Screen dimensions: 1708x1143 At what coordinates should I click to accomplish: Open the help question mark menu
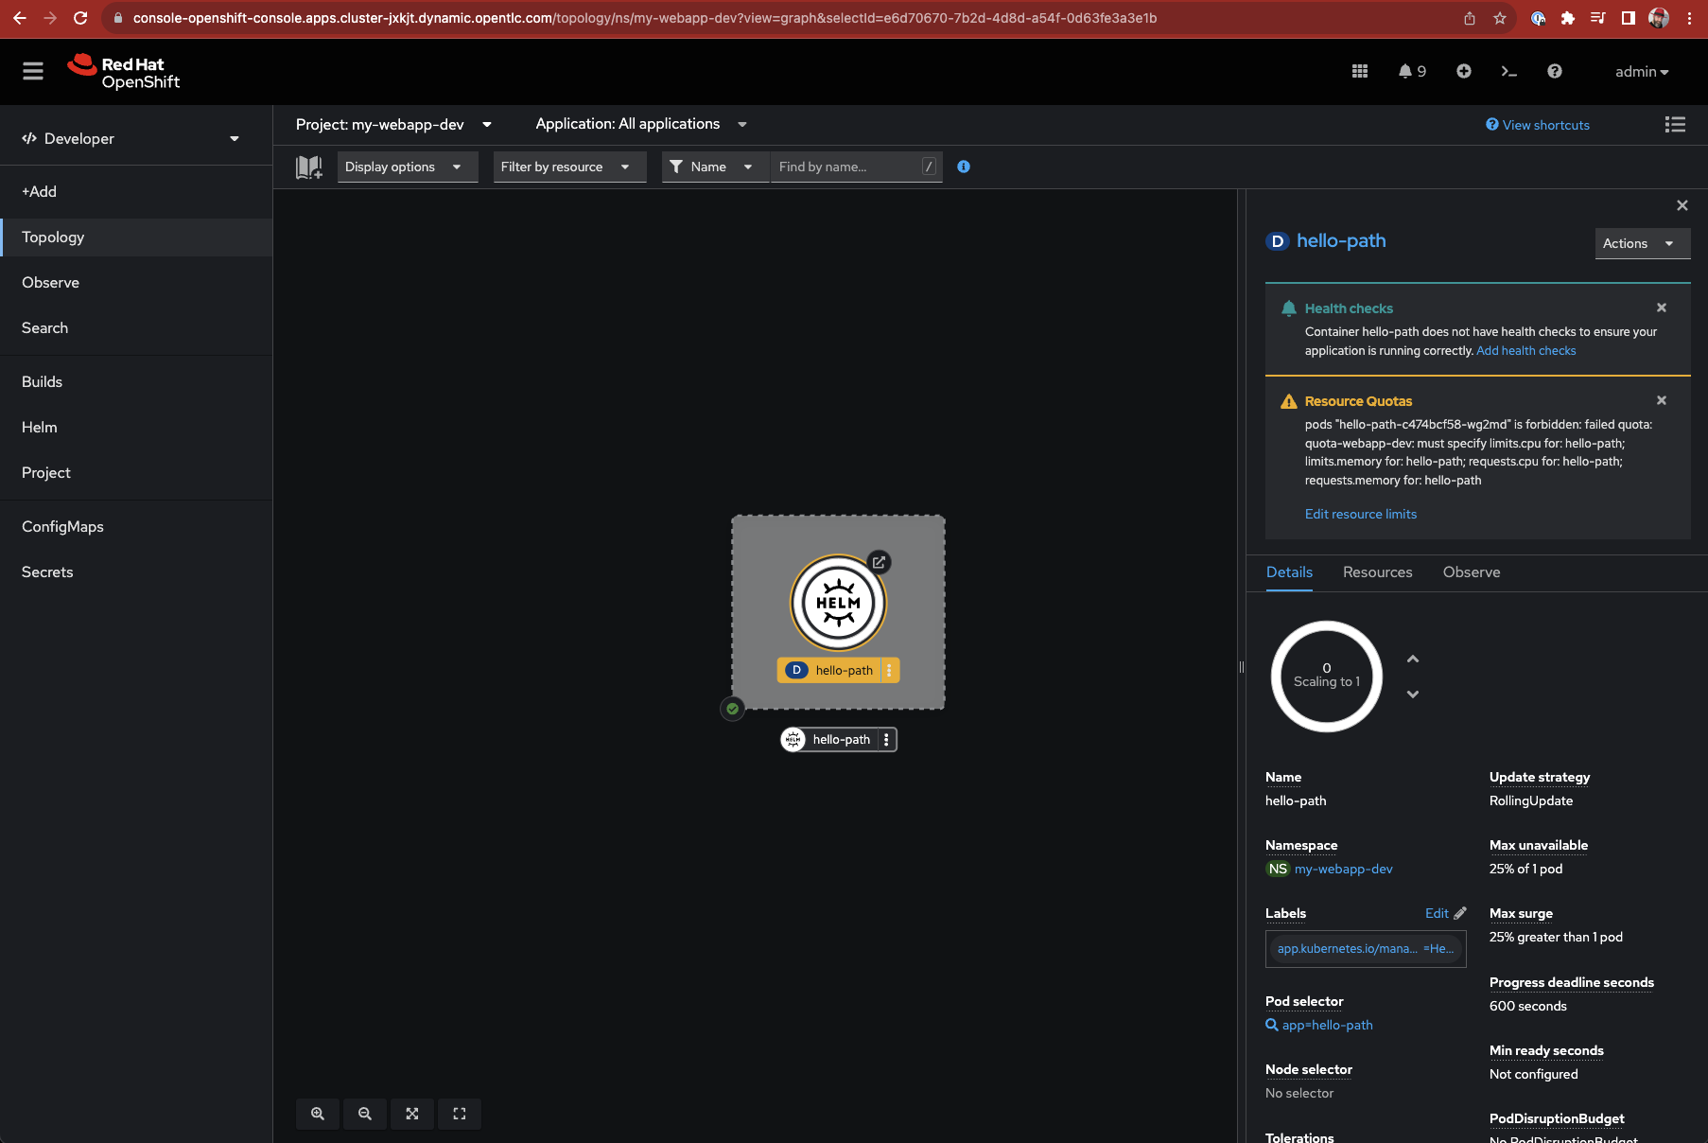coord(1554,71)
